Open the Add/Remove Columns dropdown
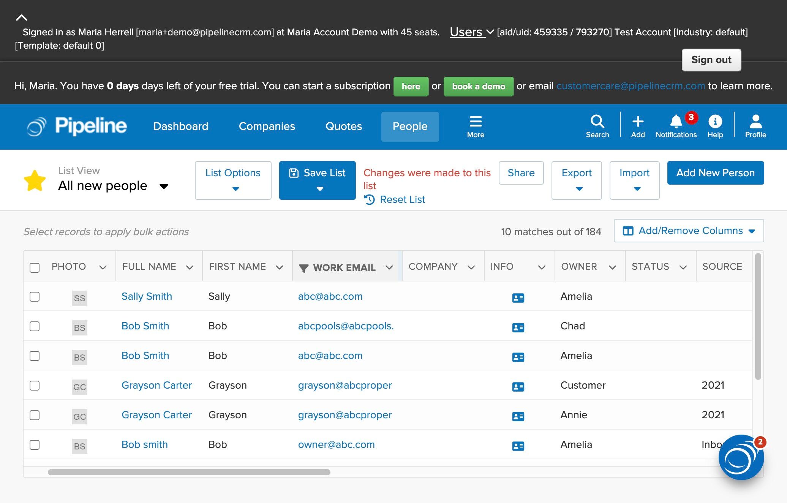The height and width of the screenshot is (503, 787). (688, 231)
